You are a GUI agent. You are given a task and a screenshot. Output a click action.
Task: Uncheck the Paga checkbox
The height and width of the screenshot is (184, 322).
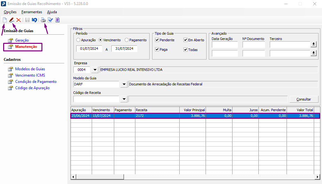click(157, 49)
